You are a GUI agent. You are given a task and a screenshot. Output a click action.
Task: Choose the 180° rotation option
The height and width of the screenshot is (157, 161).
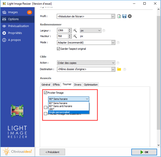pos(69,109)
